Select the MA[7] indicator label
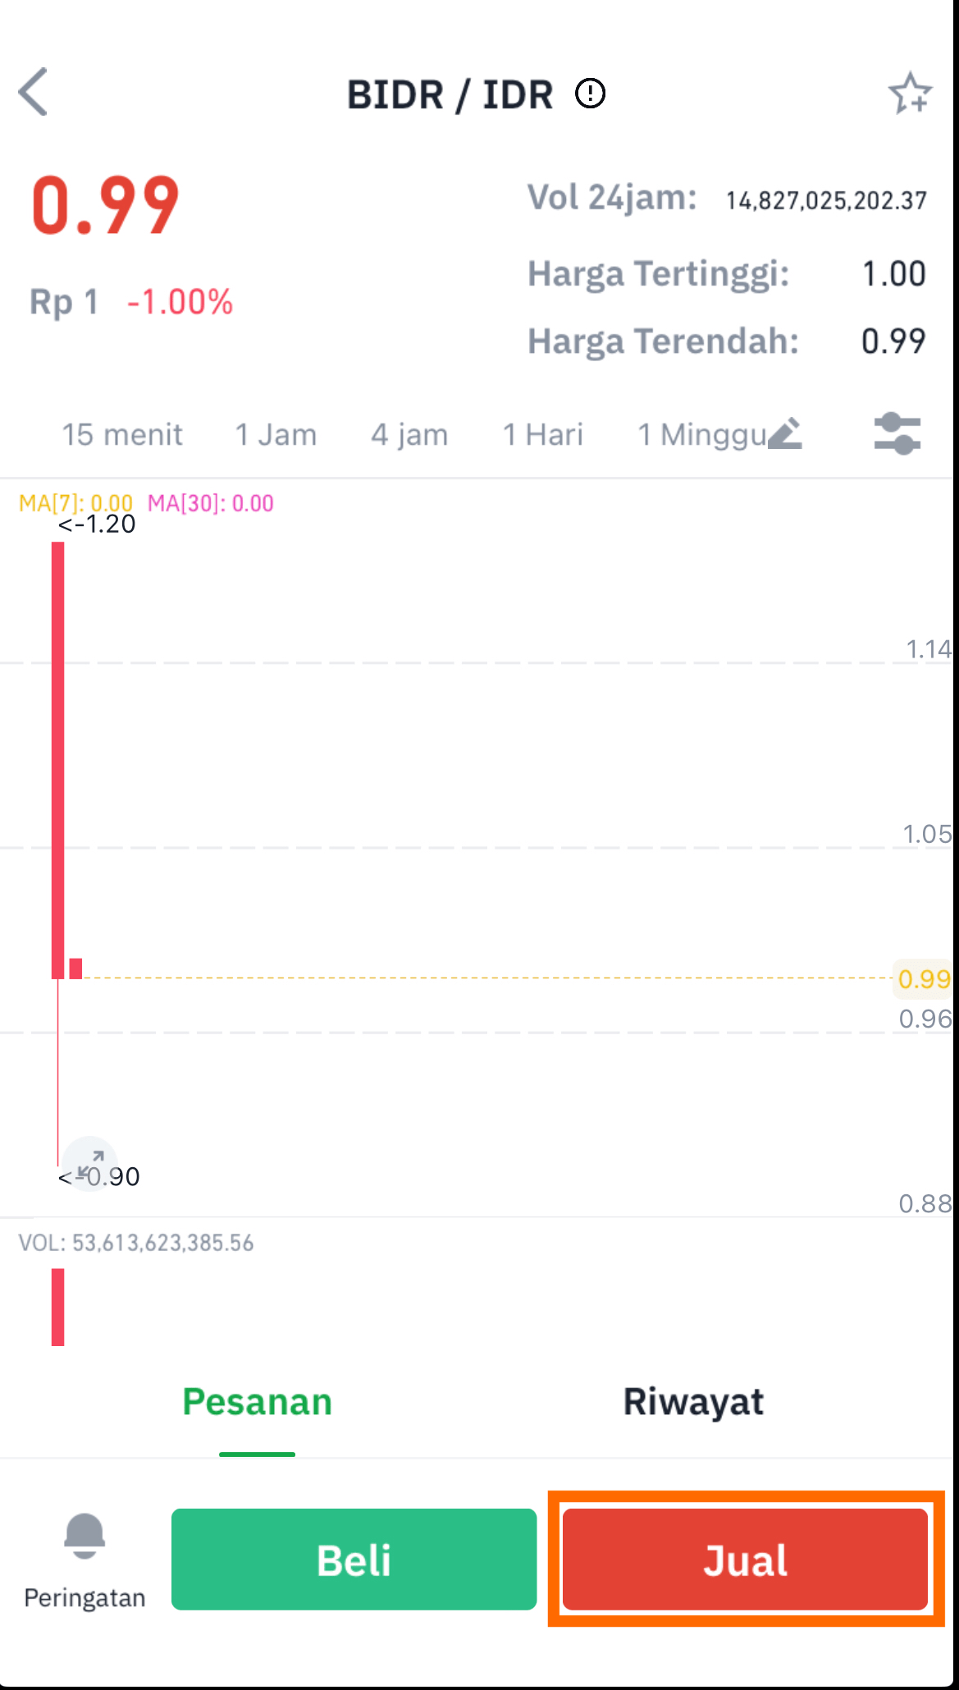The image size is (959, 1690). click(x=75, y=502)
